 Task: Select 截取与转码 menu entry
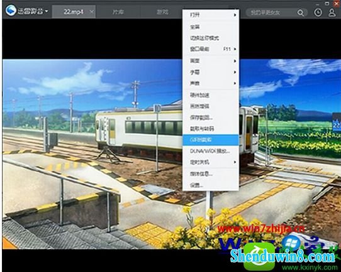[x=211, y=129]
